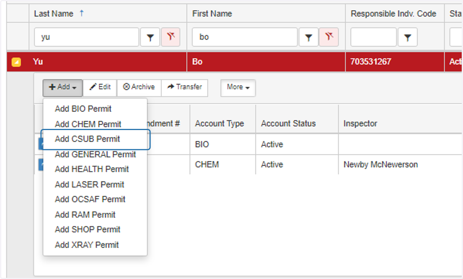This screenshot has height=279, width=463.
Task: Select Add GENERAL Permit
Action: click(x=95, y=154)
